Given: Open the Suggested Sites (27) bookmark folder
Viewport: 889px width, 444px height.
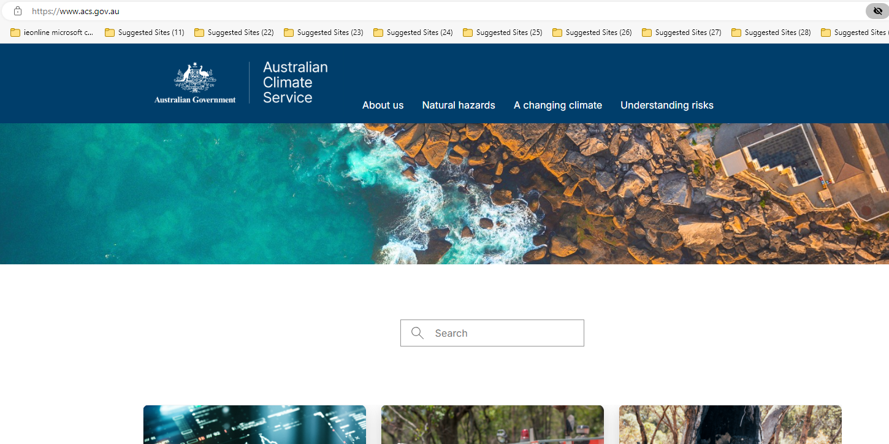Looking at the screenshot, I should pos(681,32).
